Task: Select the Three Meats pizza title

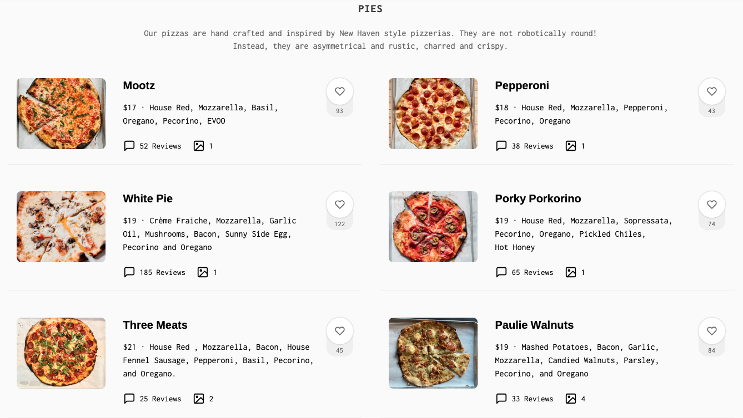Action: [x=155, y=325]
